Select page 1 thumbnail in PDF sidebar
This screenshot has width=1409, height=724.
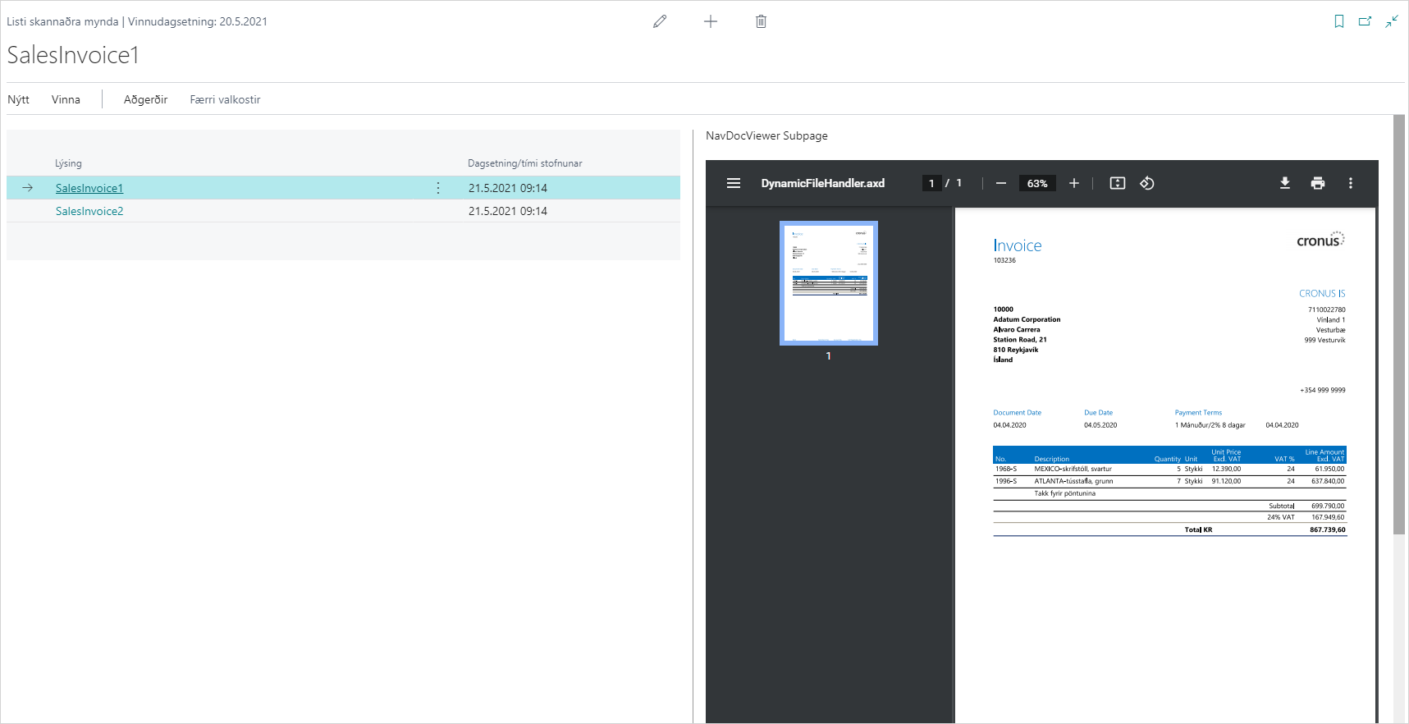(x=828, y=282)
